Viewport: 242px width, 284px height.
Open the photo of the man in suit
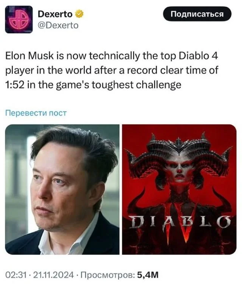(x=62, y=189)
